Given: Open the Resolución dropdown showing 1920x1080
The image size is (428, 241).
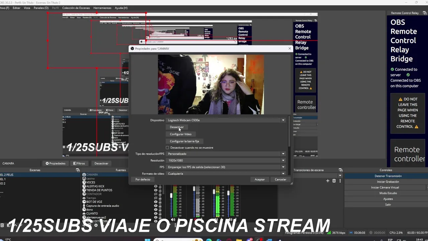Looking at the screenshot, I should click(226, 160).
